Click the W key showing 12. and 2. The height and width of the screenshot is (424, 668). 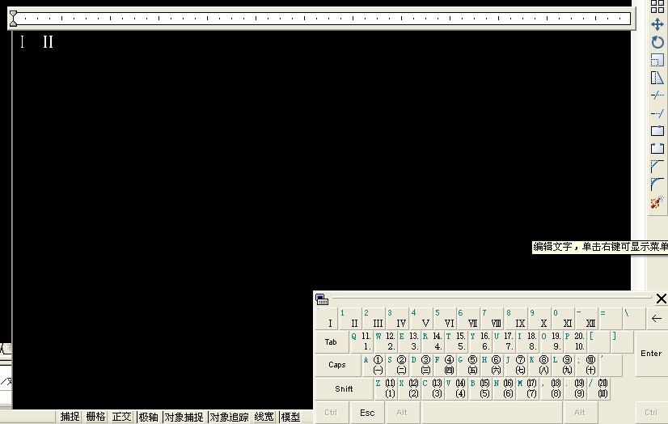point(386,341)
